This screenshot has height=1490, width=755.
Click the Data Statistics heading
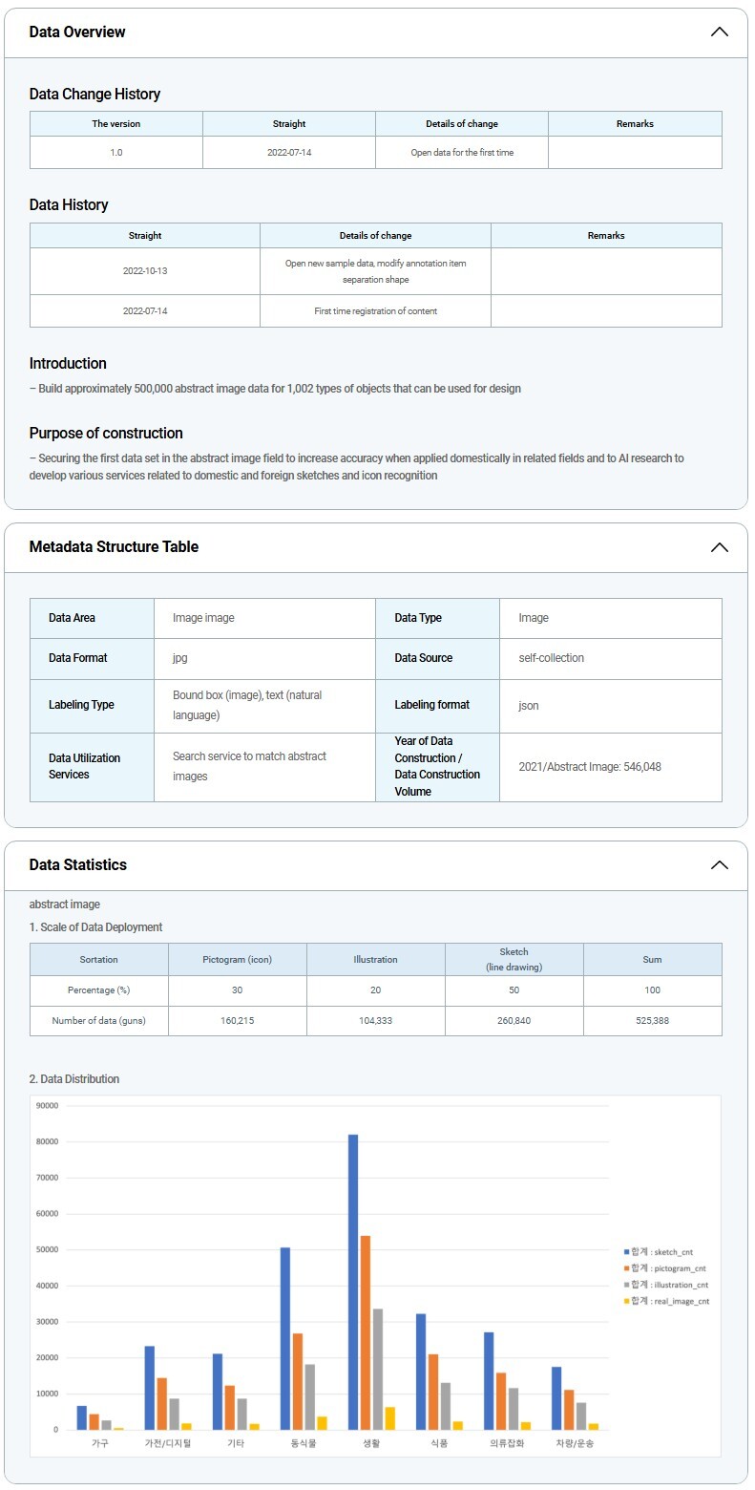point(77,865)
